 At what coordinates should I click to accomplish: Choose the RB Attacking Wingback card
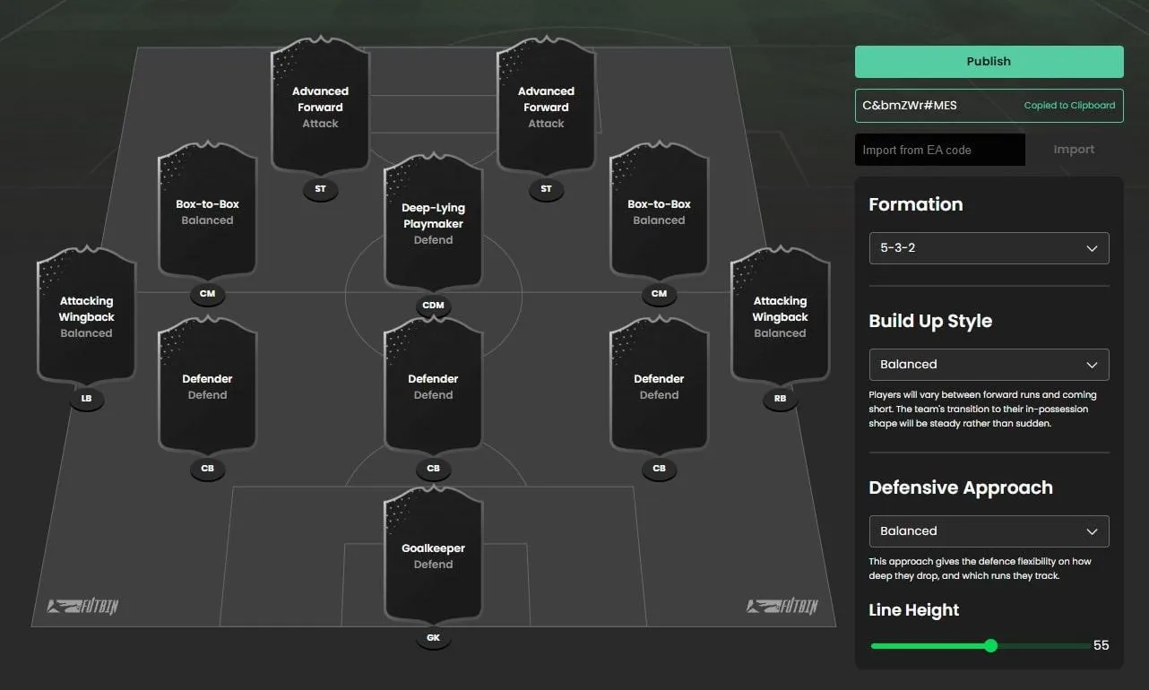(780, 316)
